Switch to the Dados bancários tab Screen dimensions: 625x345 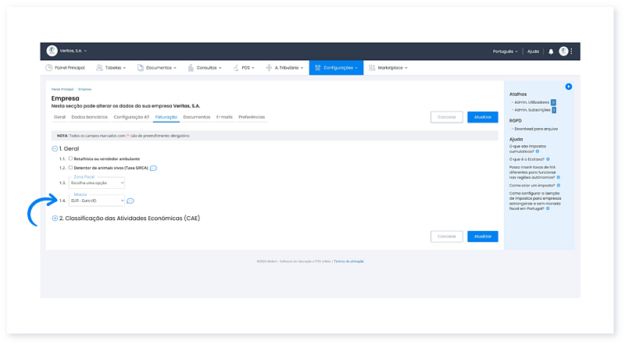[x=89, y=117]
